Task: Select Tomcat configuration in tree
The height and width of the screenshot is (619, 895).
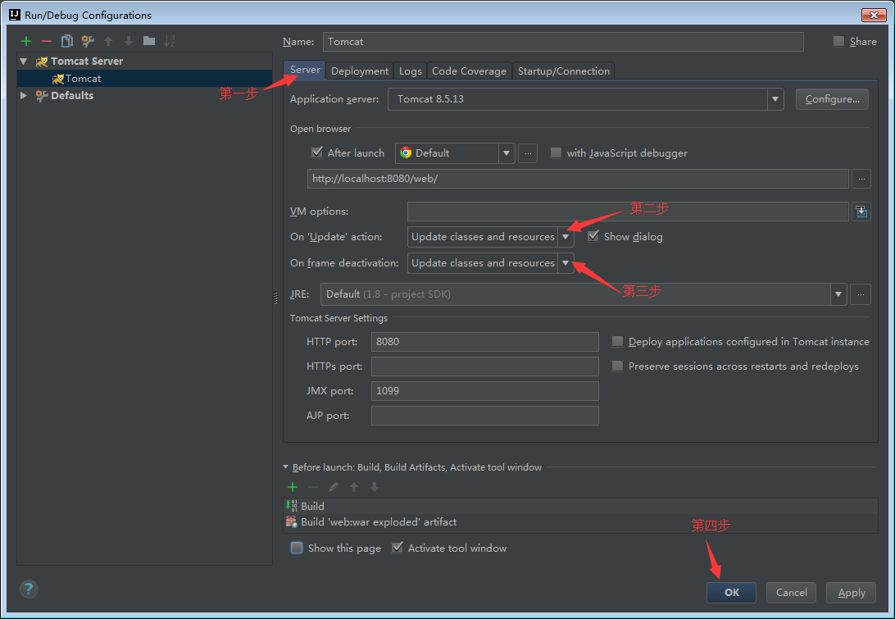Action: coord(145,78)
